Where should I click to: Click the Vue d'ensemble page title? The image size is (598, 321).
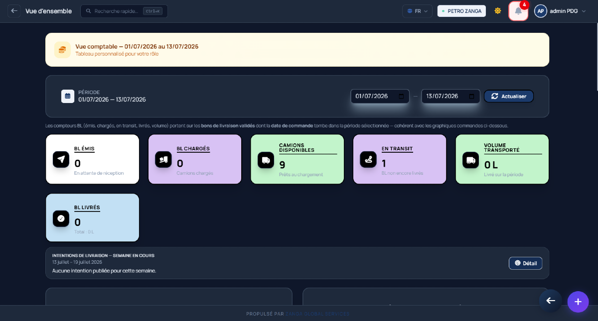(x=48, y=11)
